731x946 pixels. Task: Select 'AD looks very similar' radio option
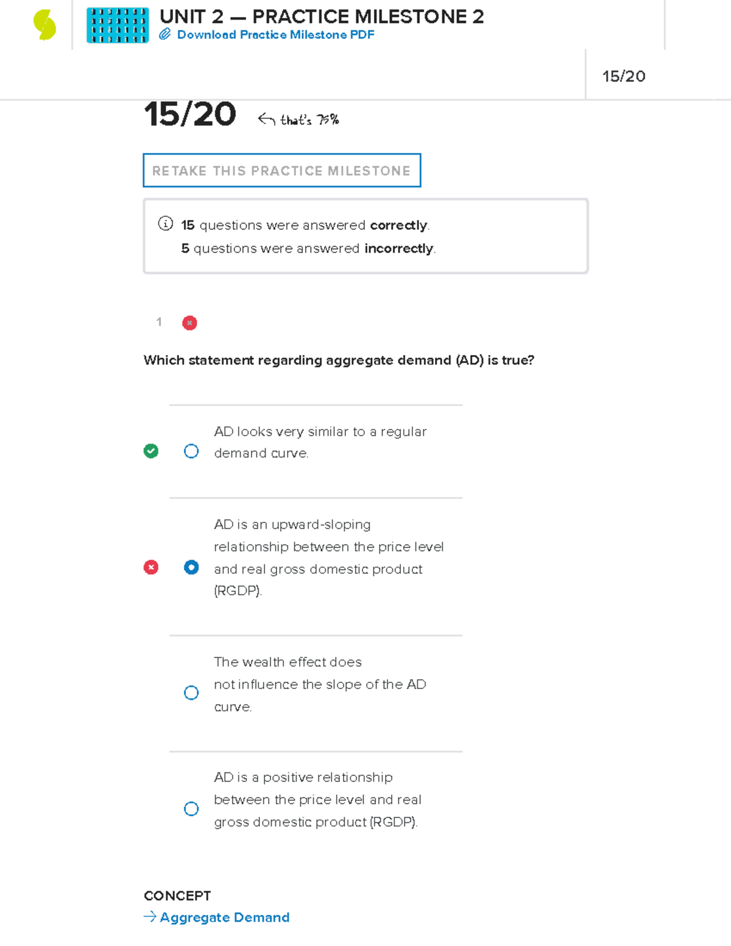coord(191,451)
